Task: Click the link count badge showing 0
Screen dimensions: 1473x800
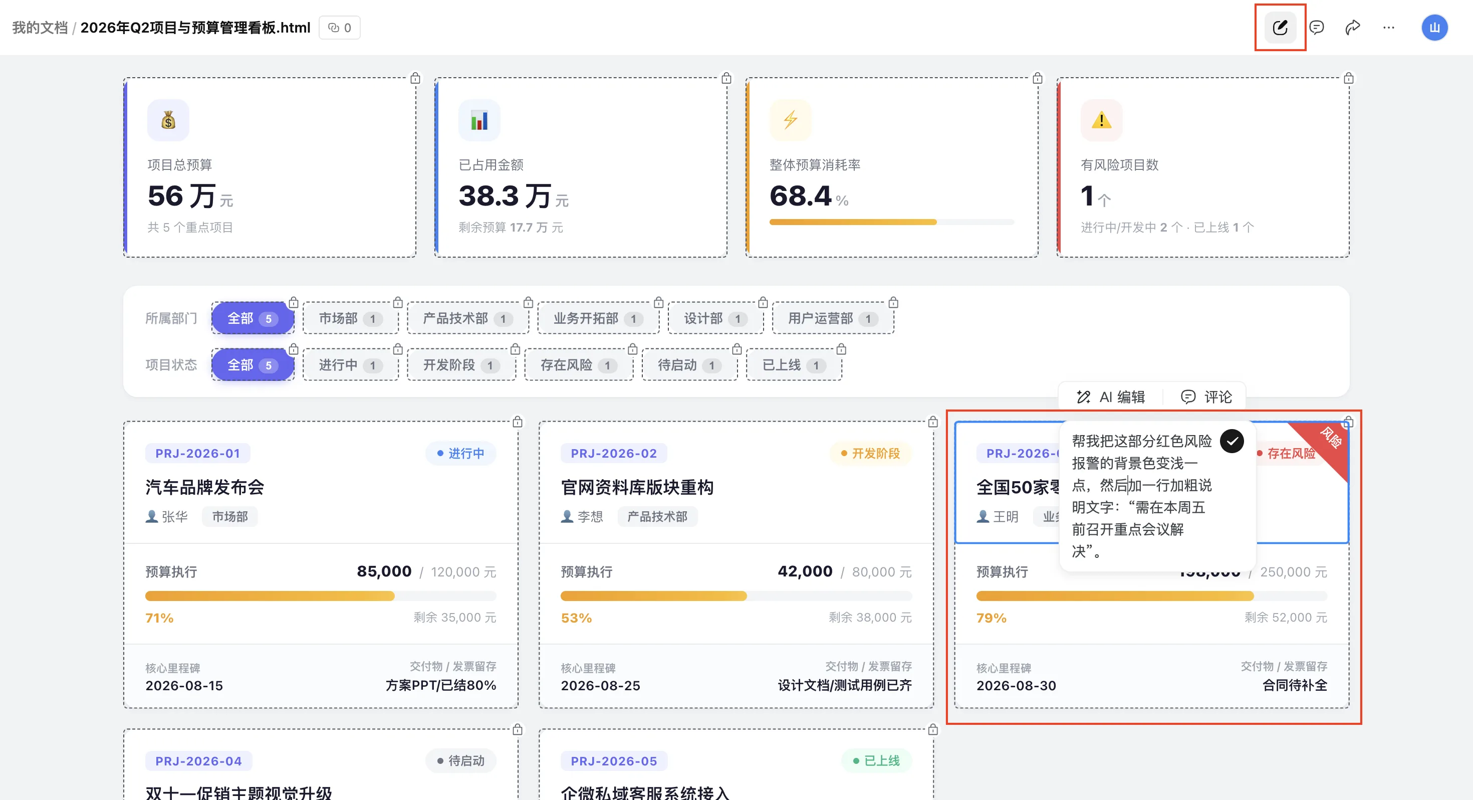Action: pyautogui.click(x=340, y=28)
